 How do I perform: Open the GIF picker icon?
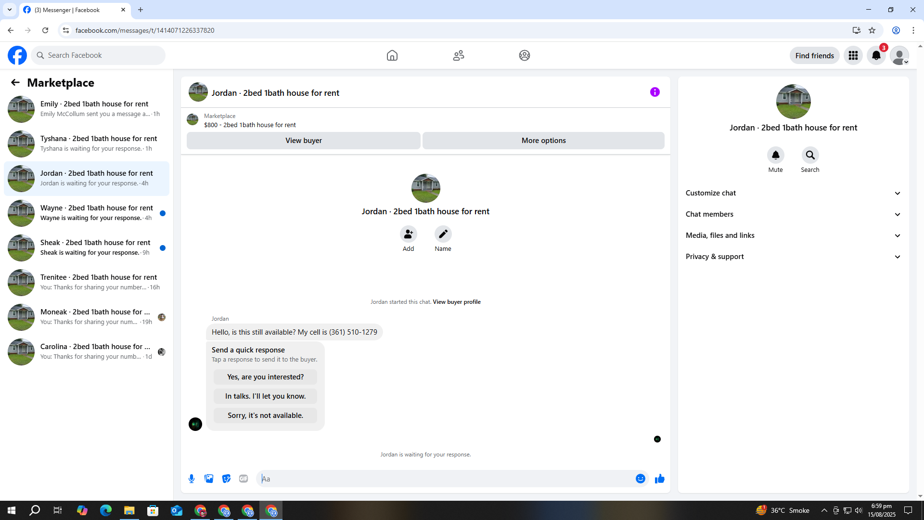244,479
